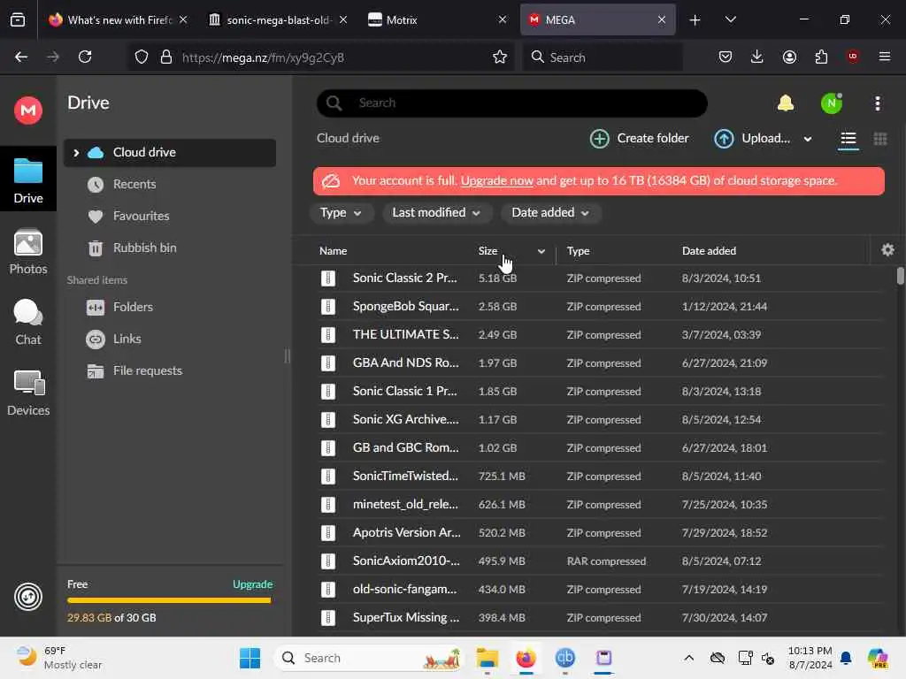
Task: Open Firefox Pocket save icon
Action: tap(726, 57)
